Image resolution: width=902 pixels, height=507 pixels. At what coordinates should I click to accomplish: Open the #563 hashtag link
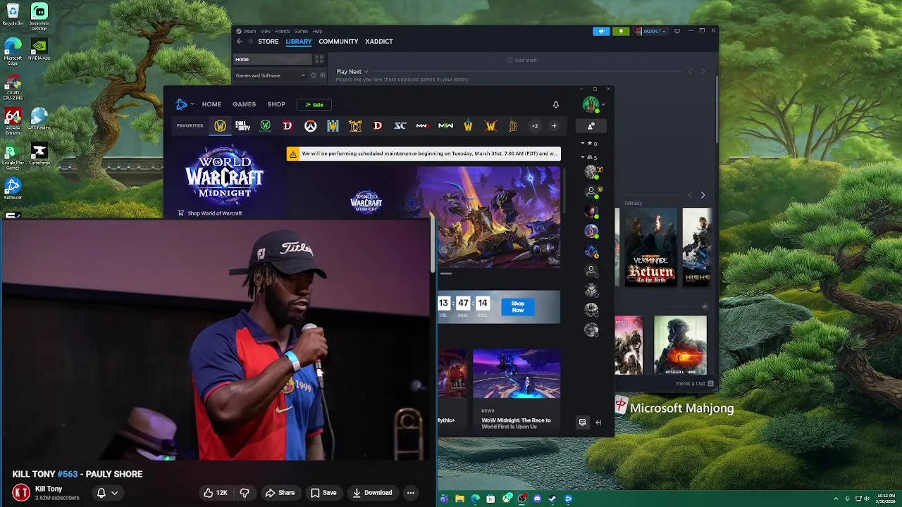click(68, 475)
